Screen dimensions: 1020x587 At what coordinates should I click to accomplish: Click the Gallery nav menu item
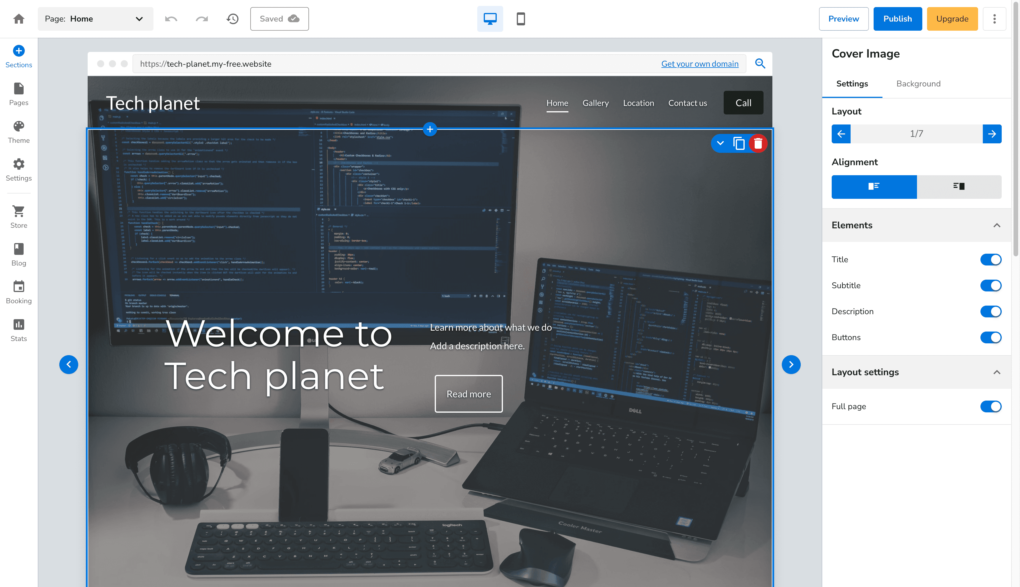(595, 103)
